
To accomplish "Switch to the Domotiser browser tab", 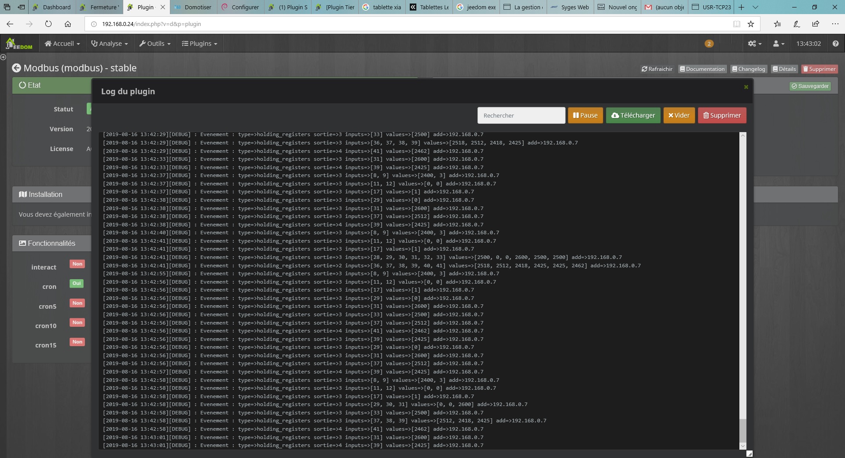I will tap(193, 7).
